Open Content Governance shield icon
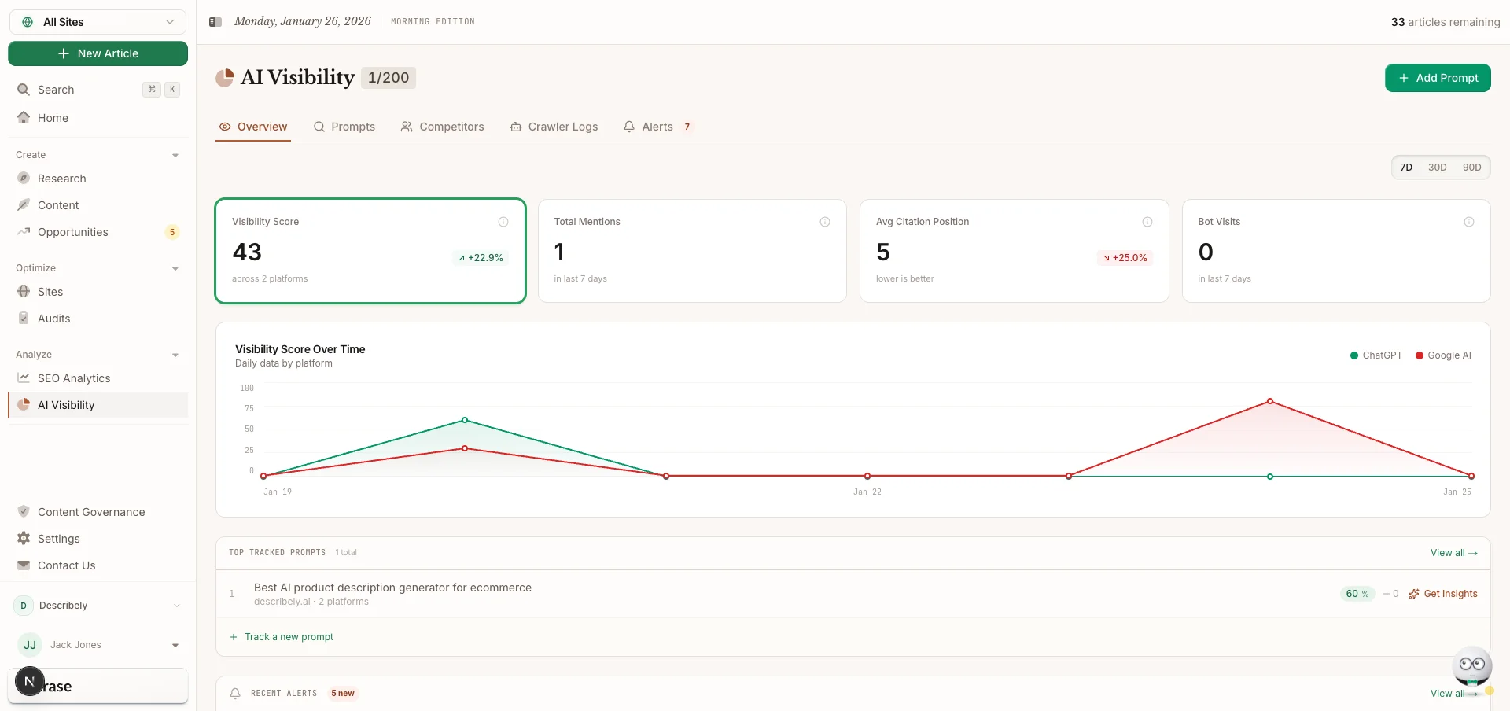Image resolution: width=1510 pixels, height=711 pixels. (x=24, y=512)
